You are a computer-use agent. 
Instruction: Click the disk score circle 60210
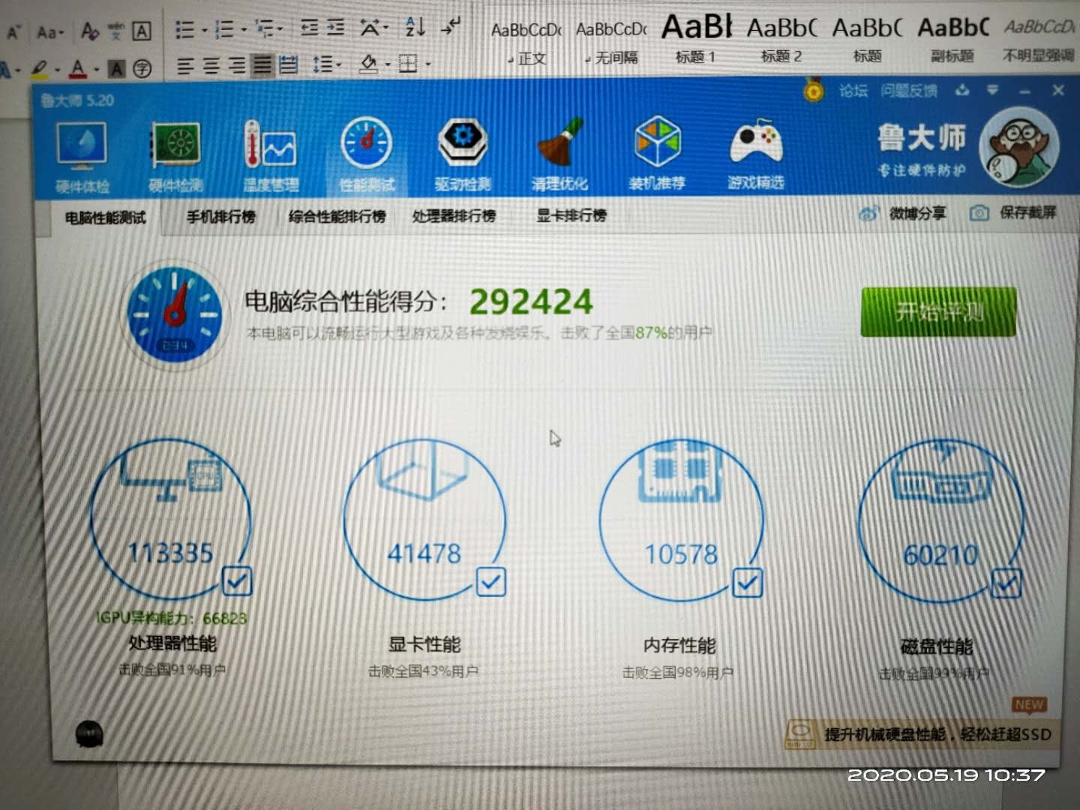point(940,522)
